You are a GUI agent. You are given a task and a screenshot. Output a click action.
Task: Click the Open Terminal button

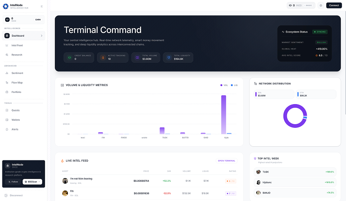227,161
